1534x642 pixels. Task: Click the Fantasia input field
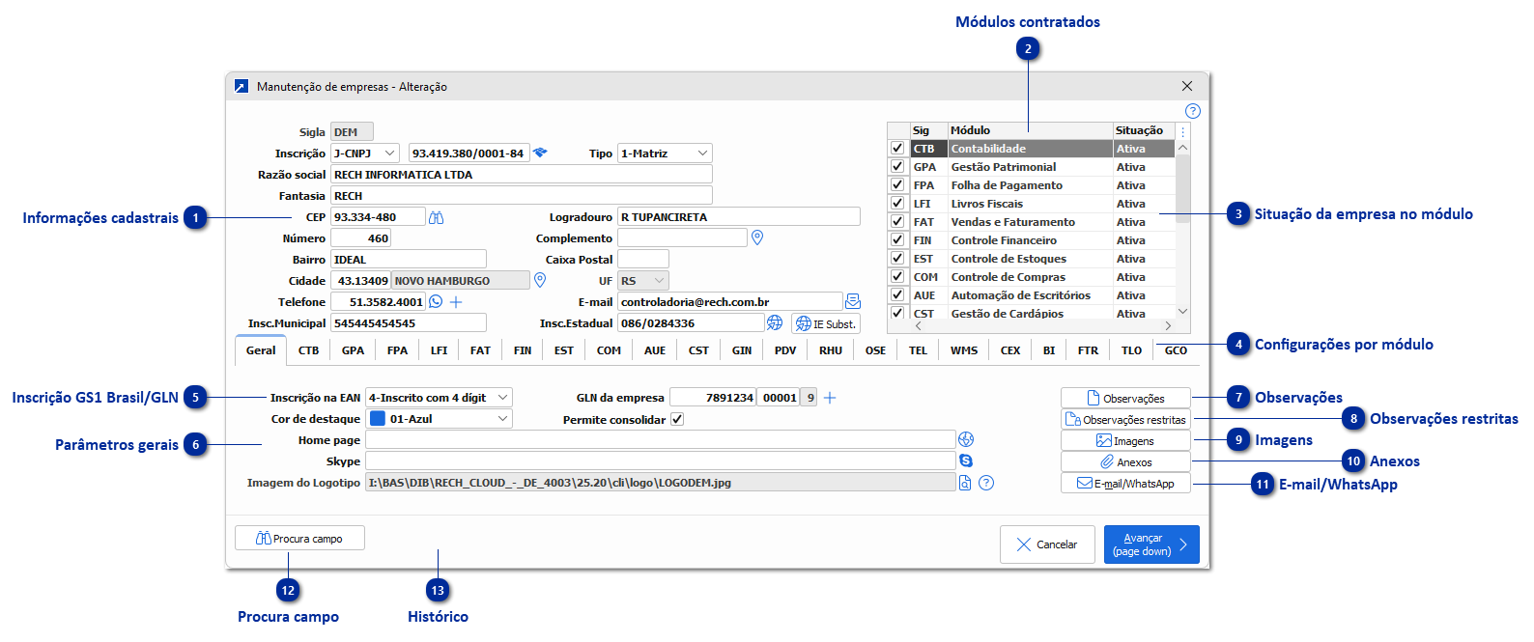pyautogui.click(x=522, y=196)
